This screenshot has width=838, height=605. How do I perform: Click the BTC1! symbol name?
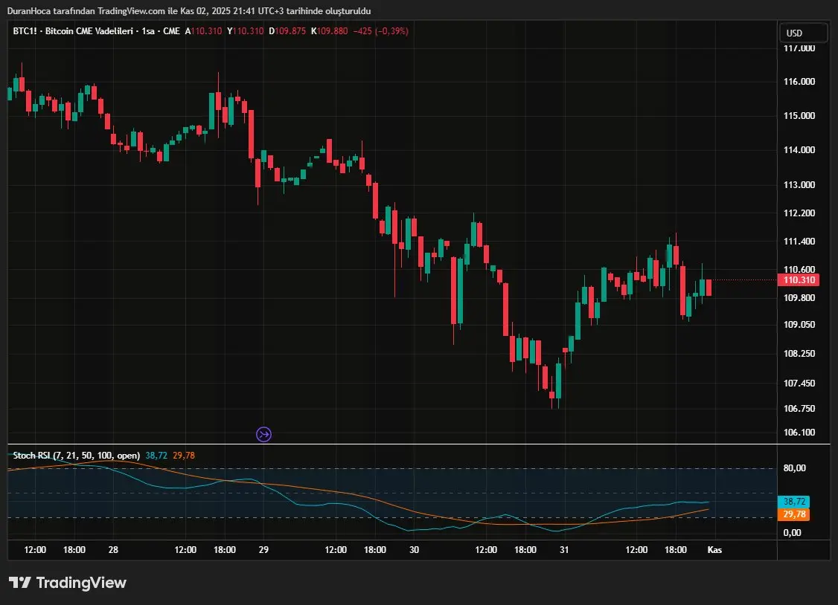(x=25, y=31)
